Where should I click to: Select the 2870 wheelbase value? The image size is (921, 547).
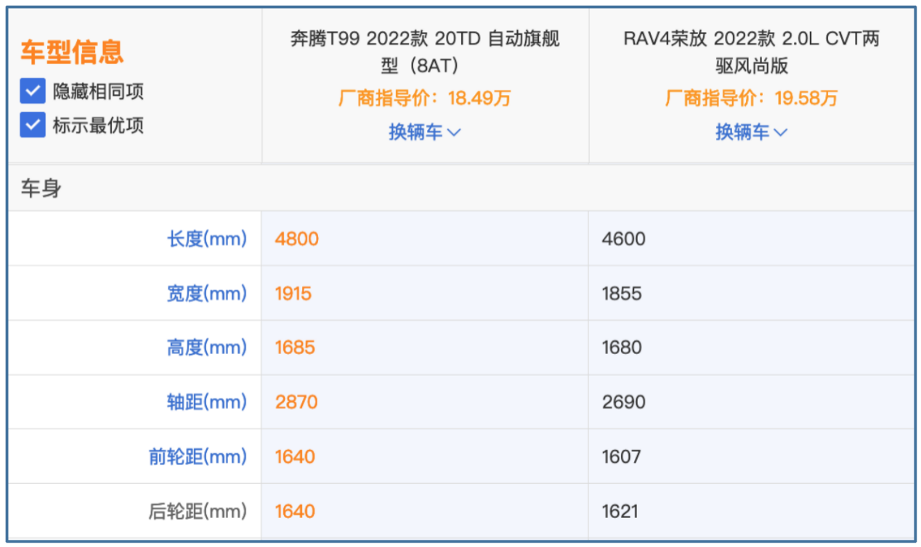[296, 402]
